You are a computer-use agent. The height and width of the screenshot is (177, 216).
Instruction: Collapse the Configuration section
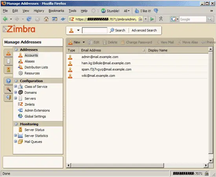pos(16,81)
